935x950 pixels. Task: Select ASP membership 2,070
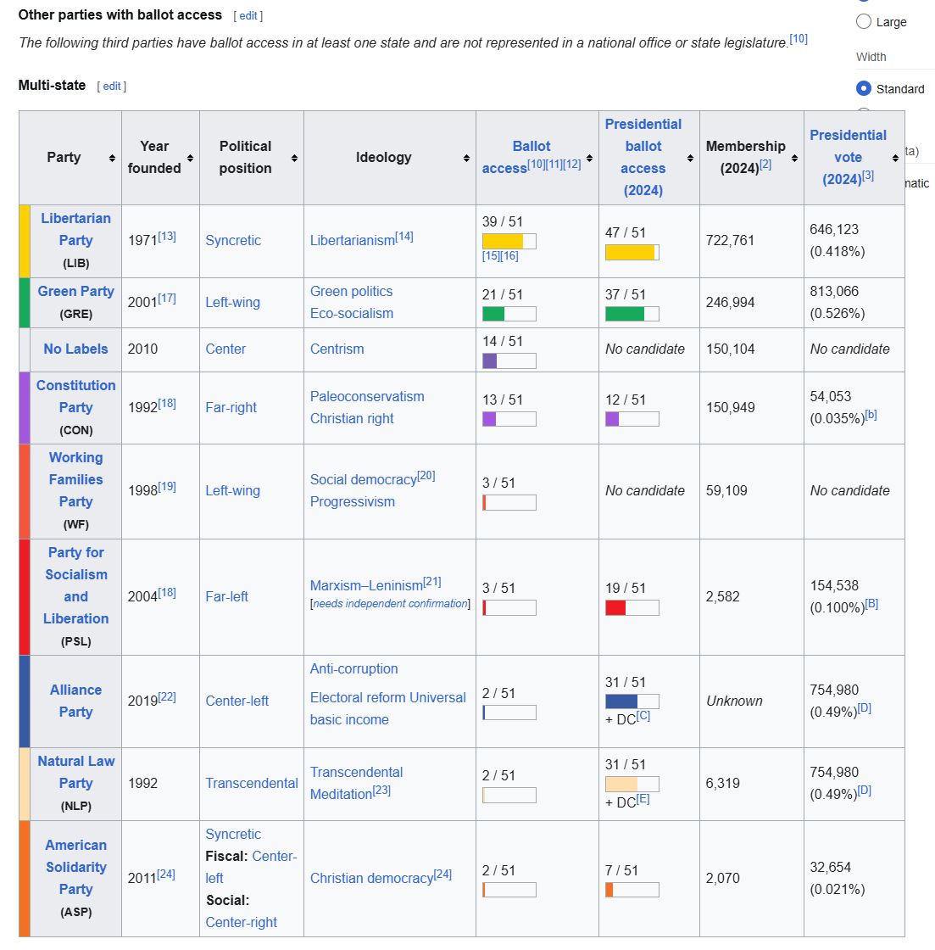tap(722, 879)
